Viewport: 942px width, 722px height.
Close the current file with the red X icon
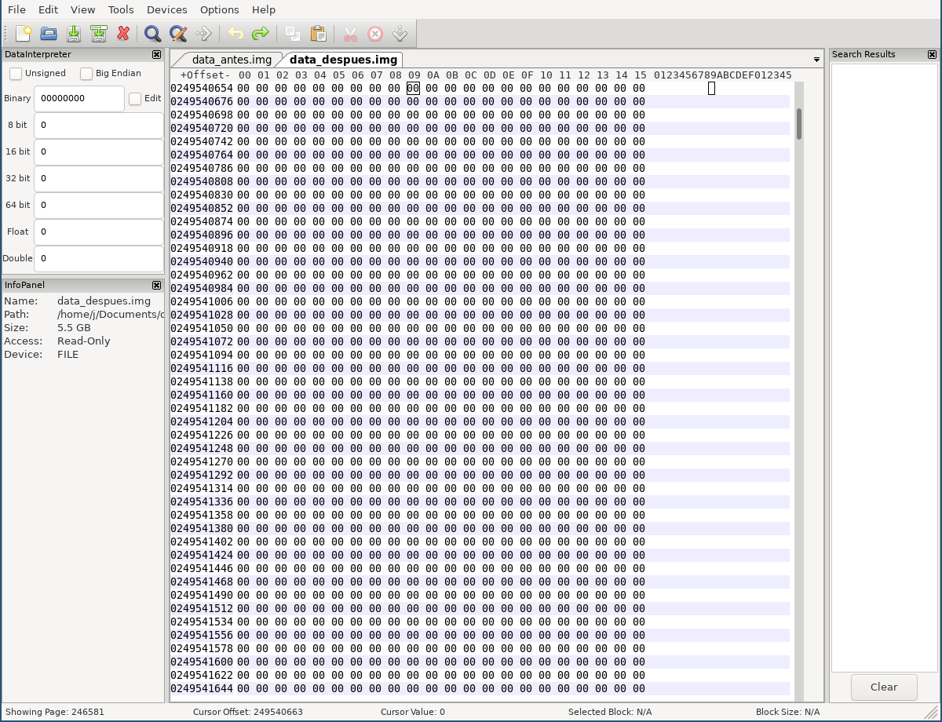coord(123,34)
